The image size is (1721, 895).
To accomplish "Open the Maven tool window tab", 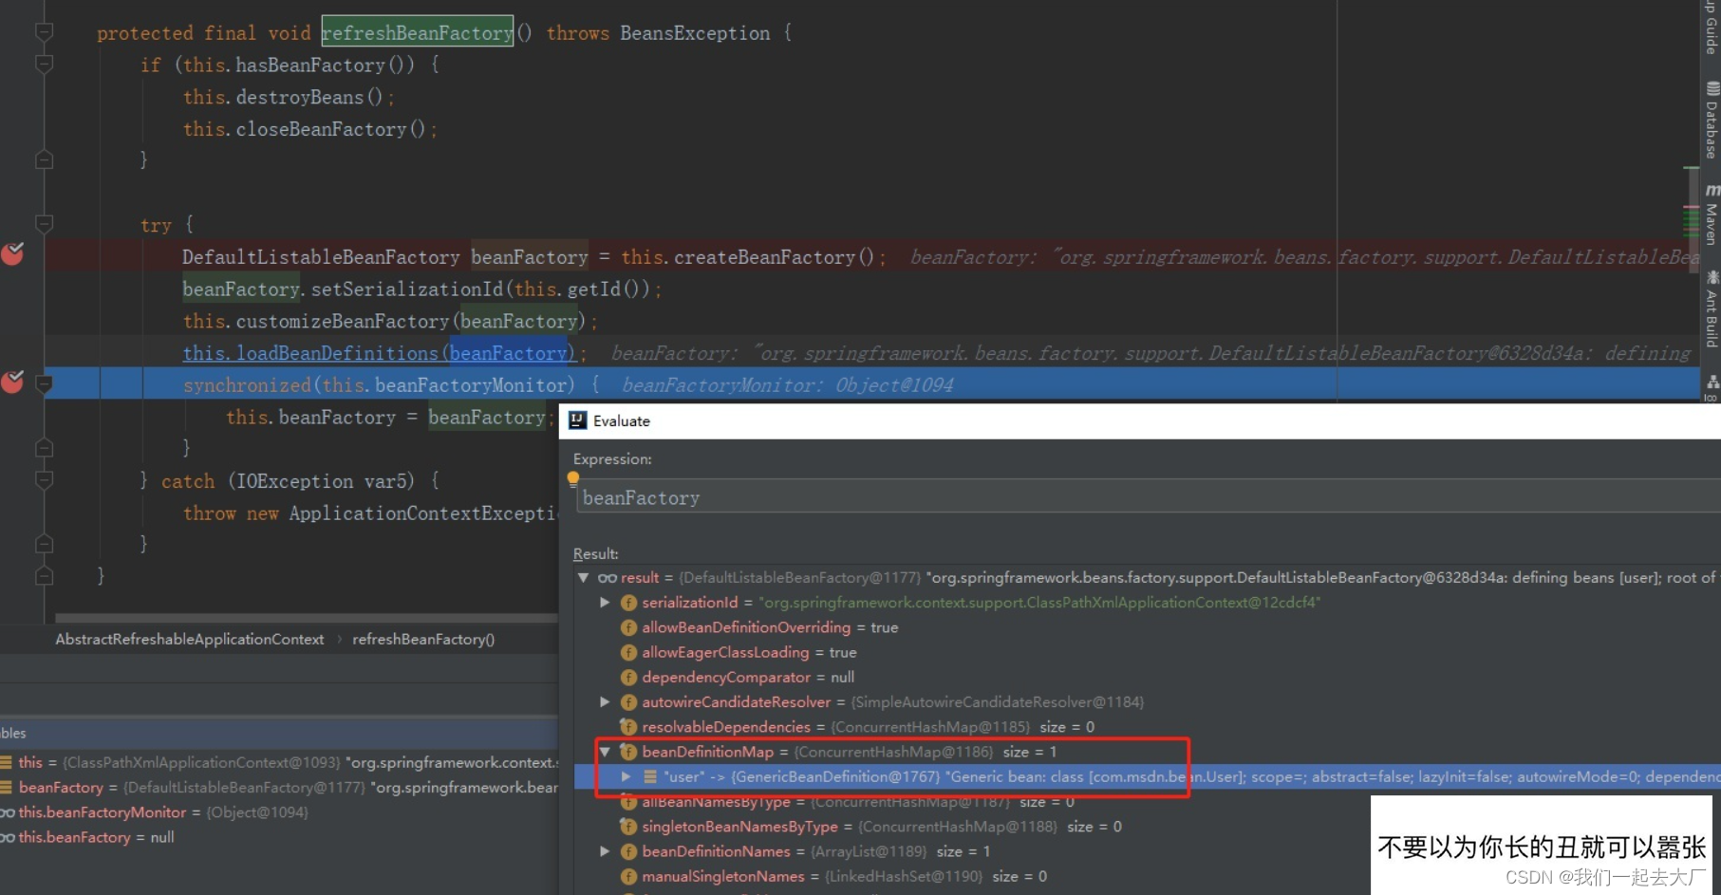I will 1712,214.
